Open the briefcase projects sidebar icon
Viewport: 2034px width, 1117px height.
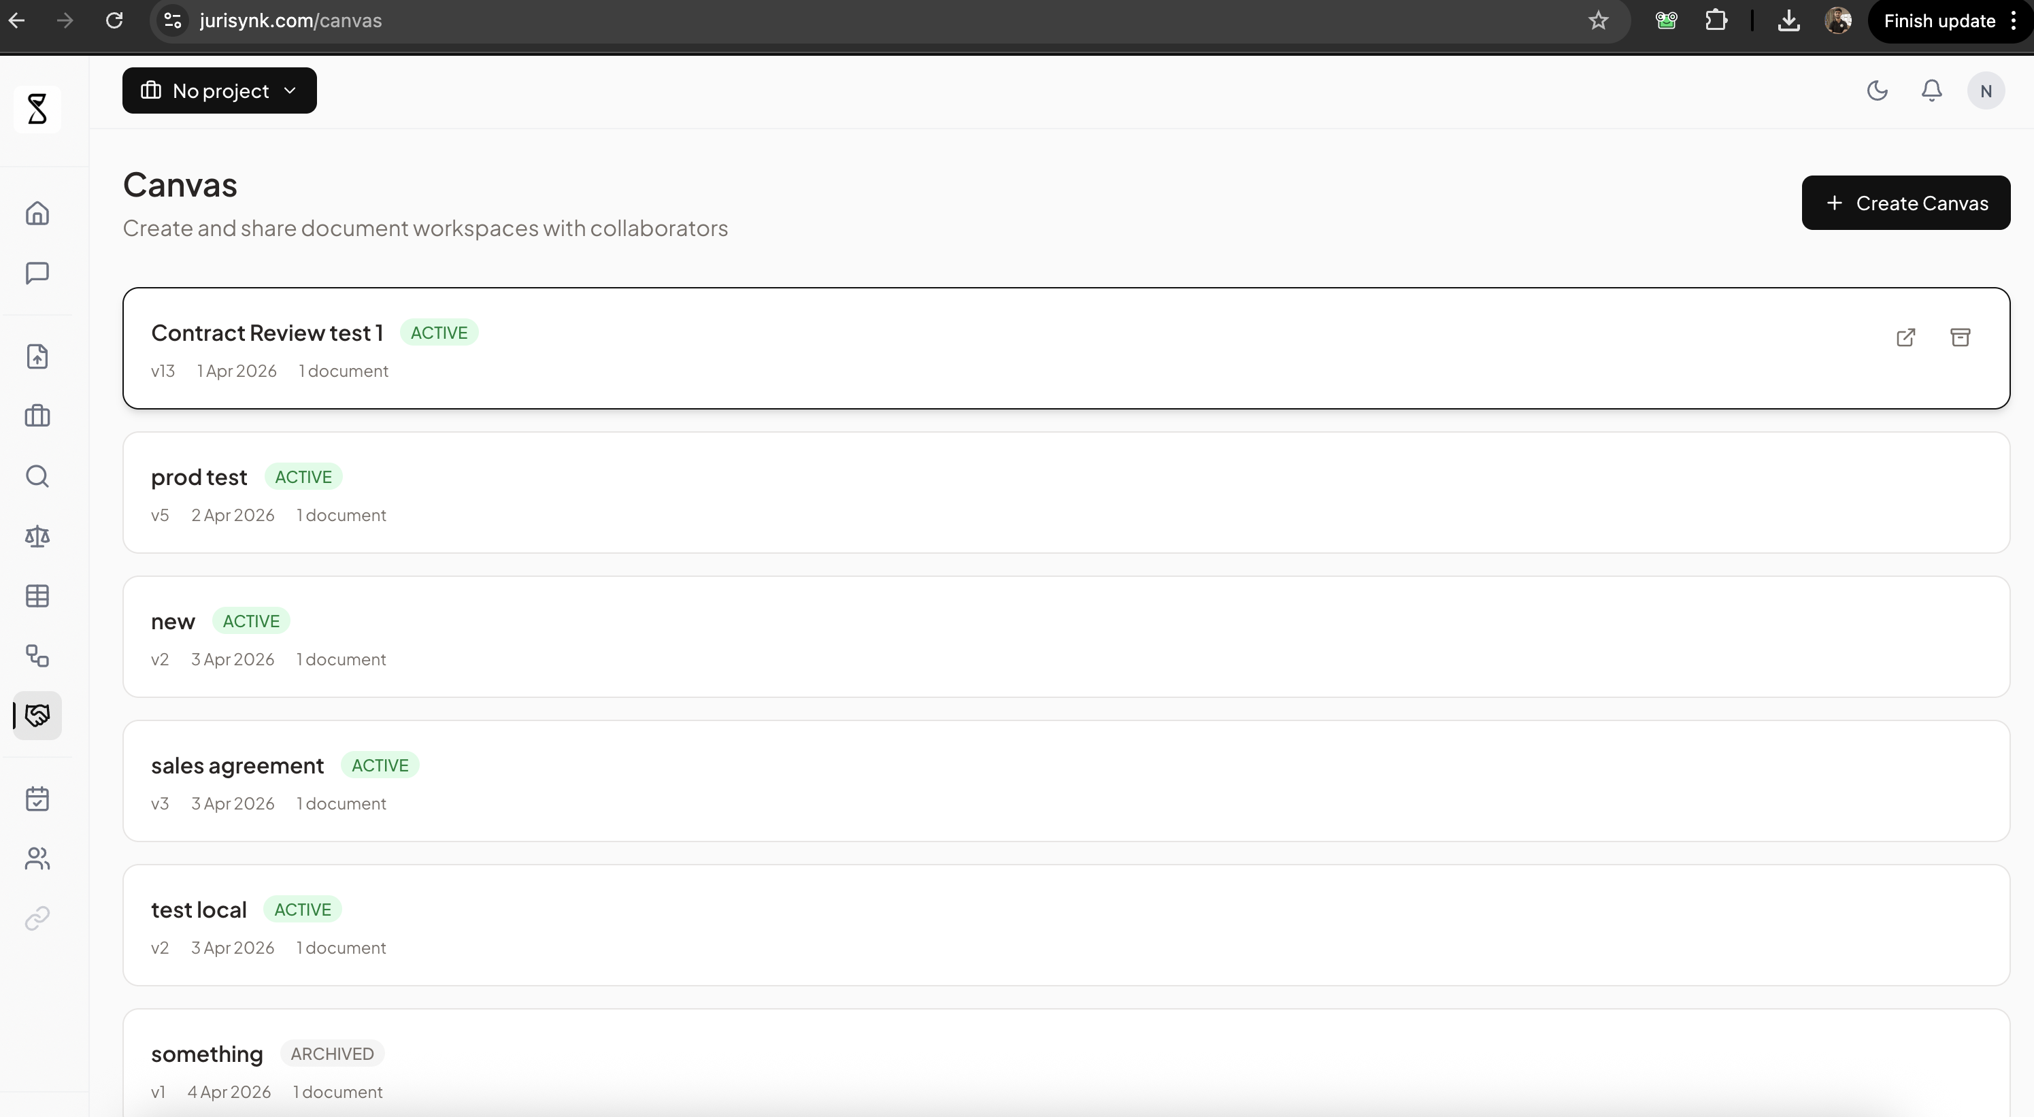37,416
